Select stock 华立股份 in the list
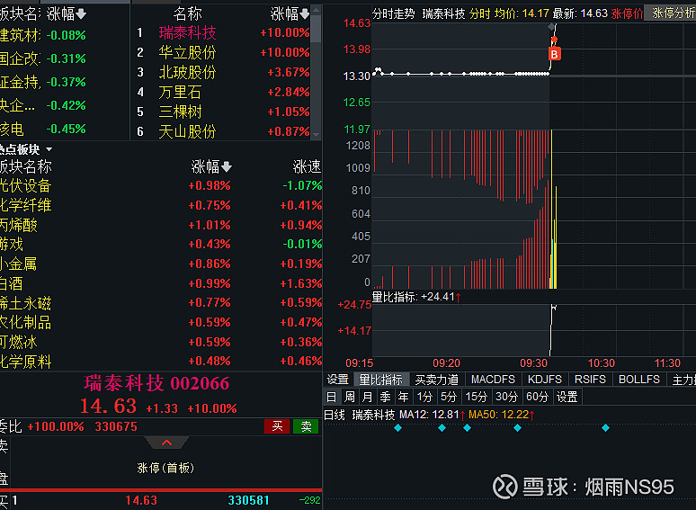The image size is (696, 510). click(187, 53)
